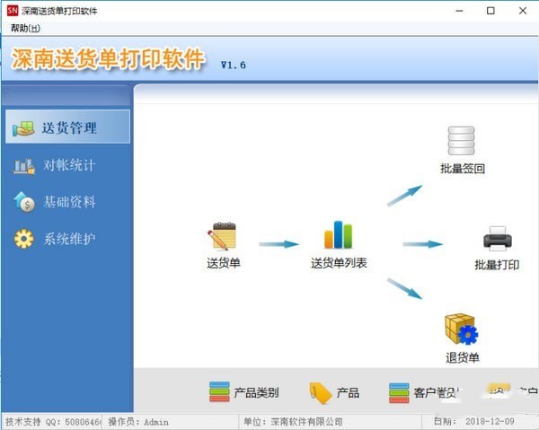This screenshot has height=430, width=539.
Task: Open 批量打印 printer icon
Action: (x=498, y=239)
